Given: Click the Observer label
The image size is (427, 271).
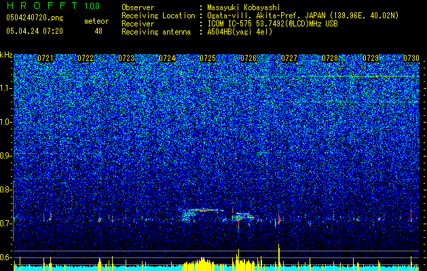Looking at the screenshot, I should pos(138,7).
